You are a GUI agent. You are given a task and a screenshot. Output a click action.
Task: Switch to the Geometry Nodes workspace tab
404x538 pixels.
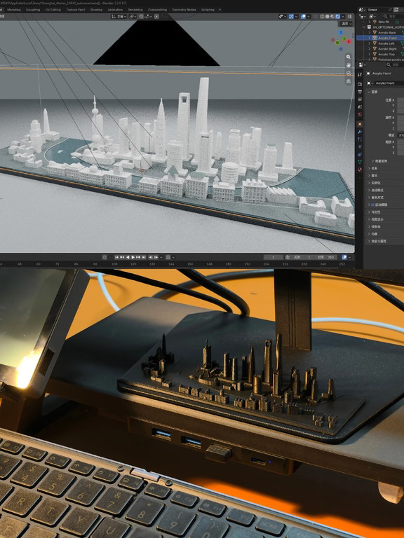tap(184, 10)
